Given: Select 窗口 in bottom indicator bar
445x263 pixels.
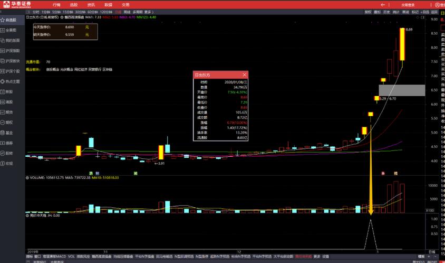Looking at the screenshot, I should tap(38, 257).
